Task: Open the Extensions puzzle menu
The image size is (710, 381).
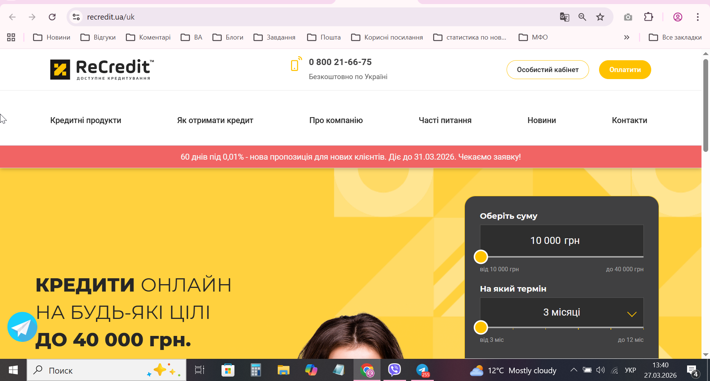Action: 649,17
